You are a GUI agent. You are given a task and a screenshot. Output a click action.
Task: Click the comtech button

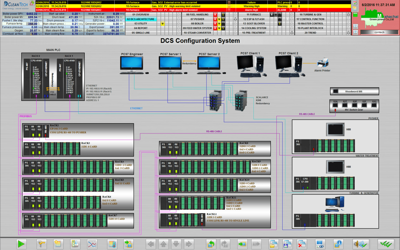pos(379,32)
